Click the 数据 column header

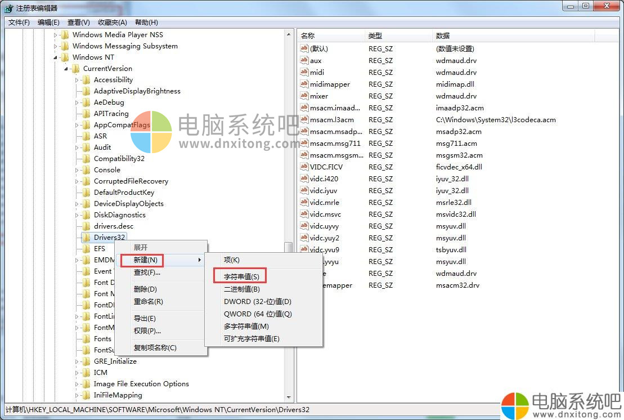443,35
